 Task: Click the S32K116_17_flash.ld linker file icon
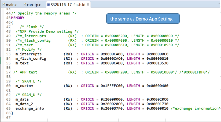pyautogui.click(x=48, y=5)
